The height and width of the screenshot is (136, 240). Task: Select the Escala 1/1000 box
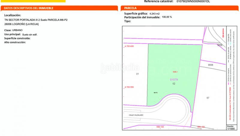click(x=230, y=127)
